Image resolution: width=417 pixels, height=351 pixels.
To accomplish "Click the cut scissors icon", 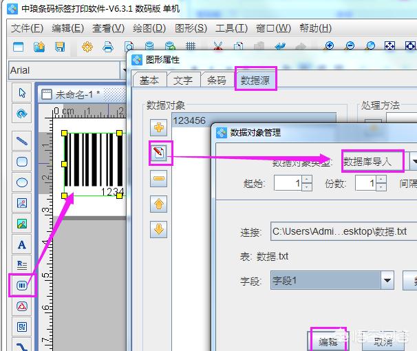I will pyautogui.click(x=218, y=46).
